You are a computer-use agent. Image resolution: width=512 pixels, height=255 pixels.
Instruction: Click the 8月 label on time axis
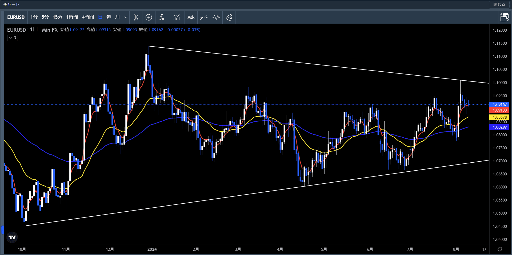coord(456,249)
